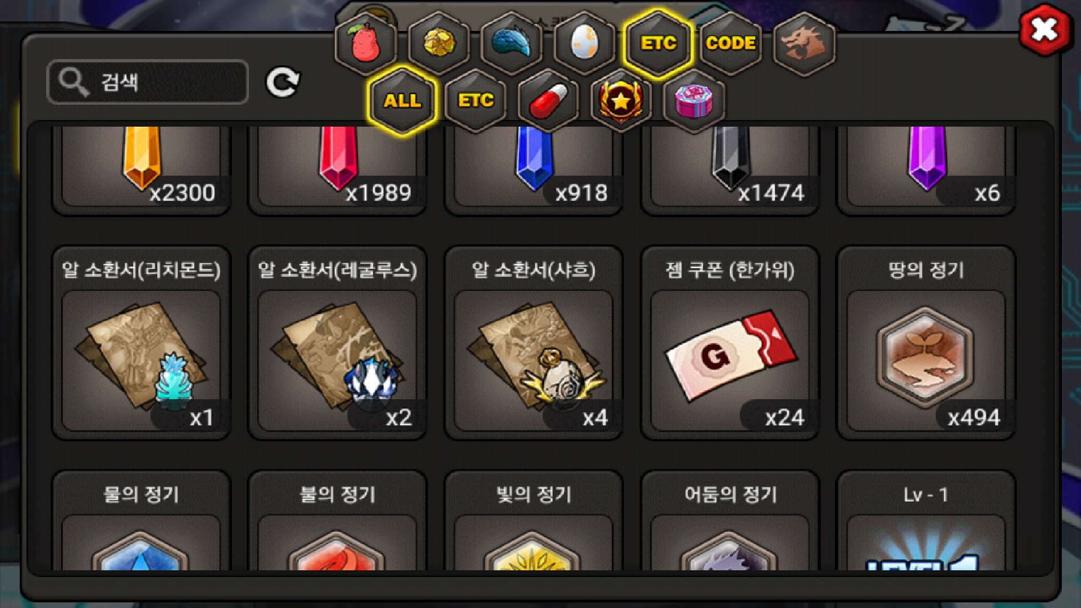Select the red fruit category icon

(x=366, y=43)
